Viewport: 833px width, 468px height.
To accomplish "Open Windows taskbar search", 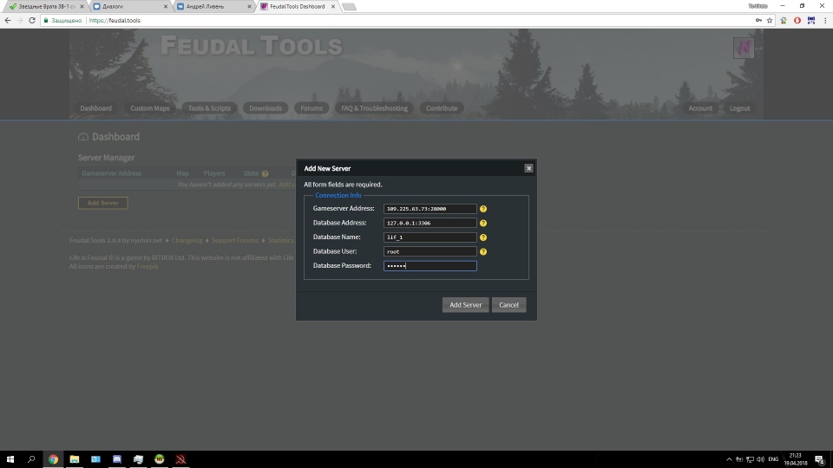I will (31, 459).
